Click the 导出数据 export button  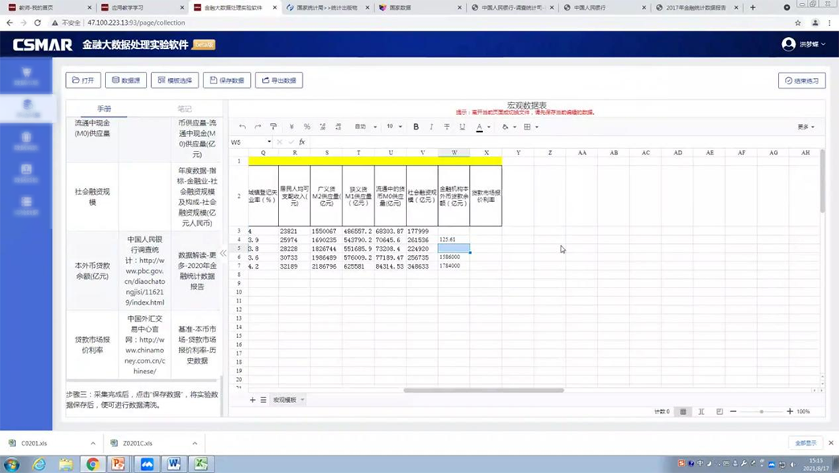pyautogui.click(x=279, y=80)
